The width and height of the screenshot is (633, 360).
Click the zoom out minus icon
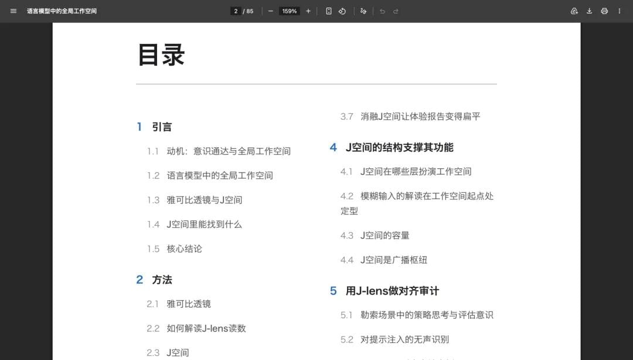tap(270, 11)
